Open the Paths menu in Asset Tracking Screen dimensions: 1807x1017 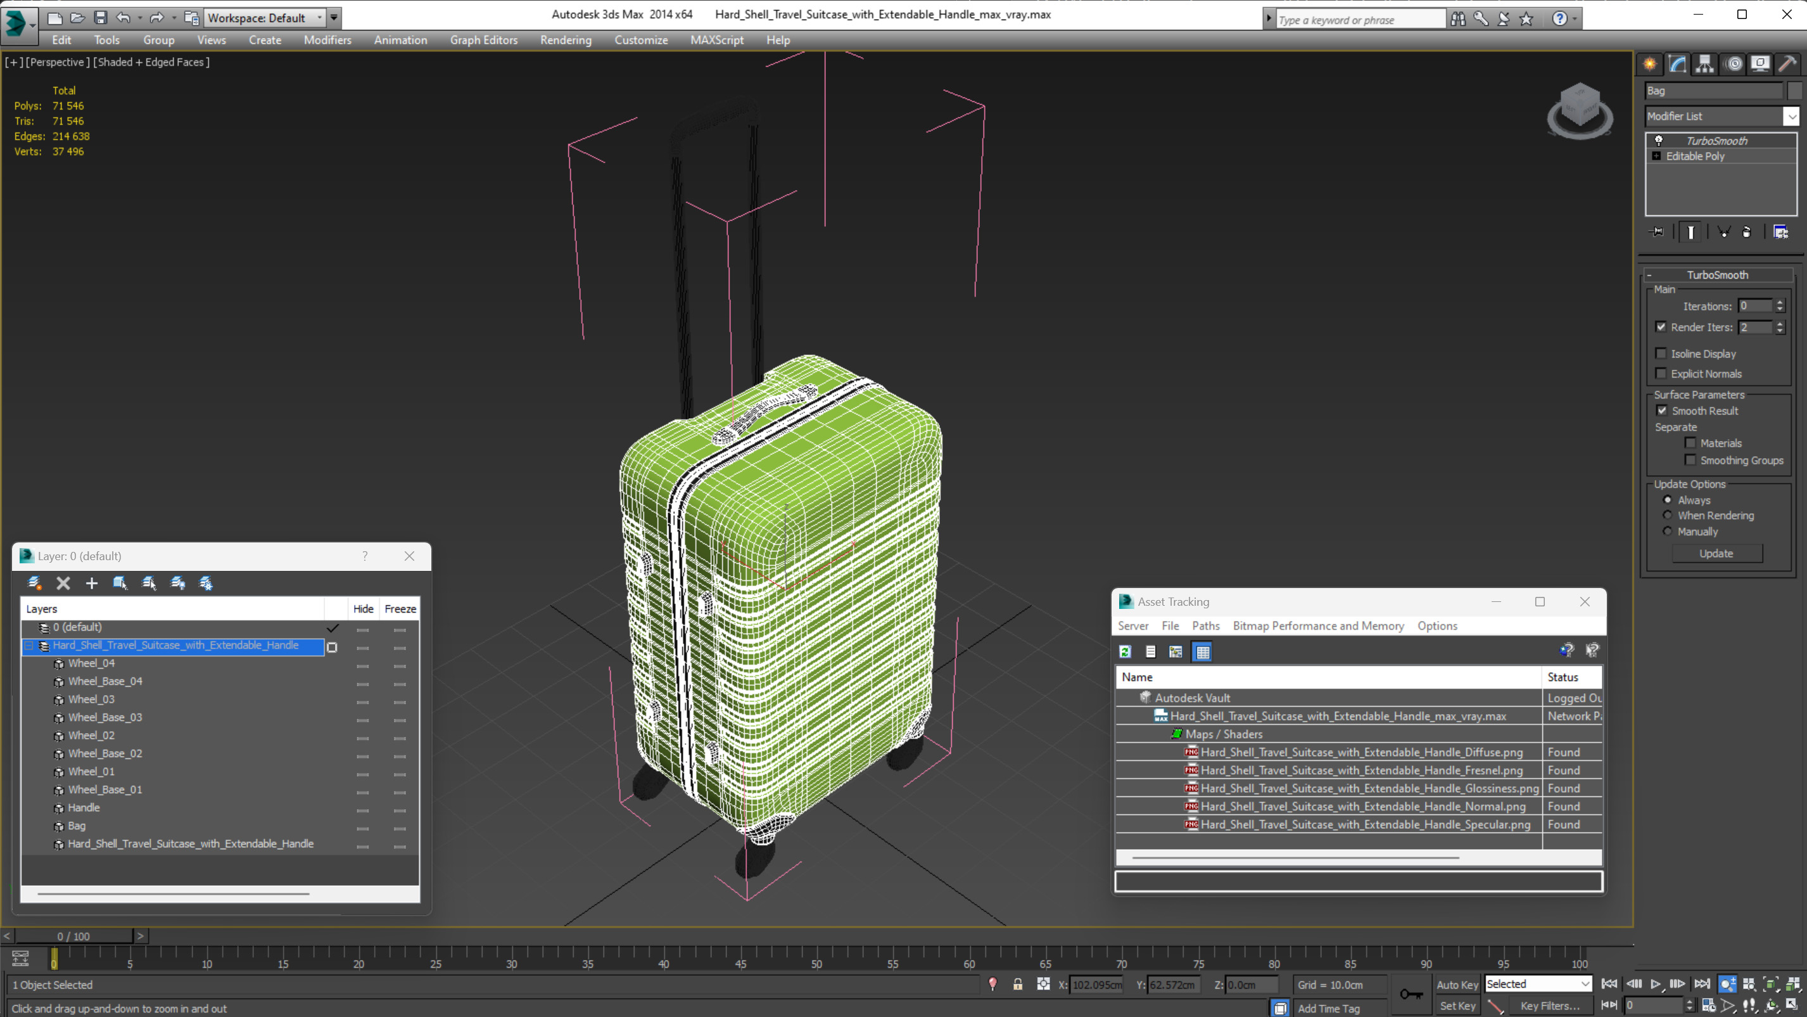(1205, 626)
